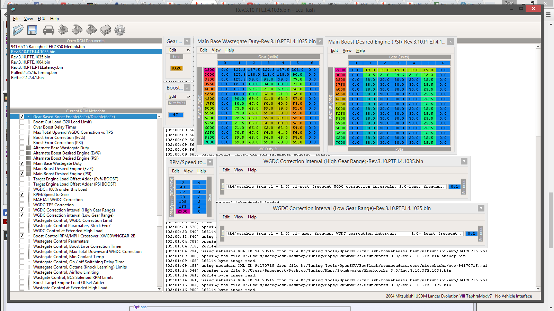This screenshot has height=311, width=554.
Task: Open the ECU menu in the menu bar
Action: [x=42, y=19]
